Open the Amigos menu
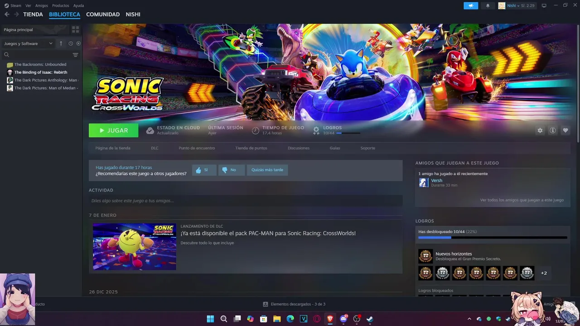The image size is (580, 326). click(x=42, y=5)
